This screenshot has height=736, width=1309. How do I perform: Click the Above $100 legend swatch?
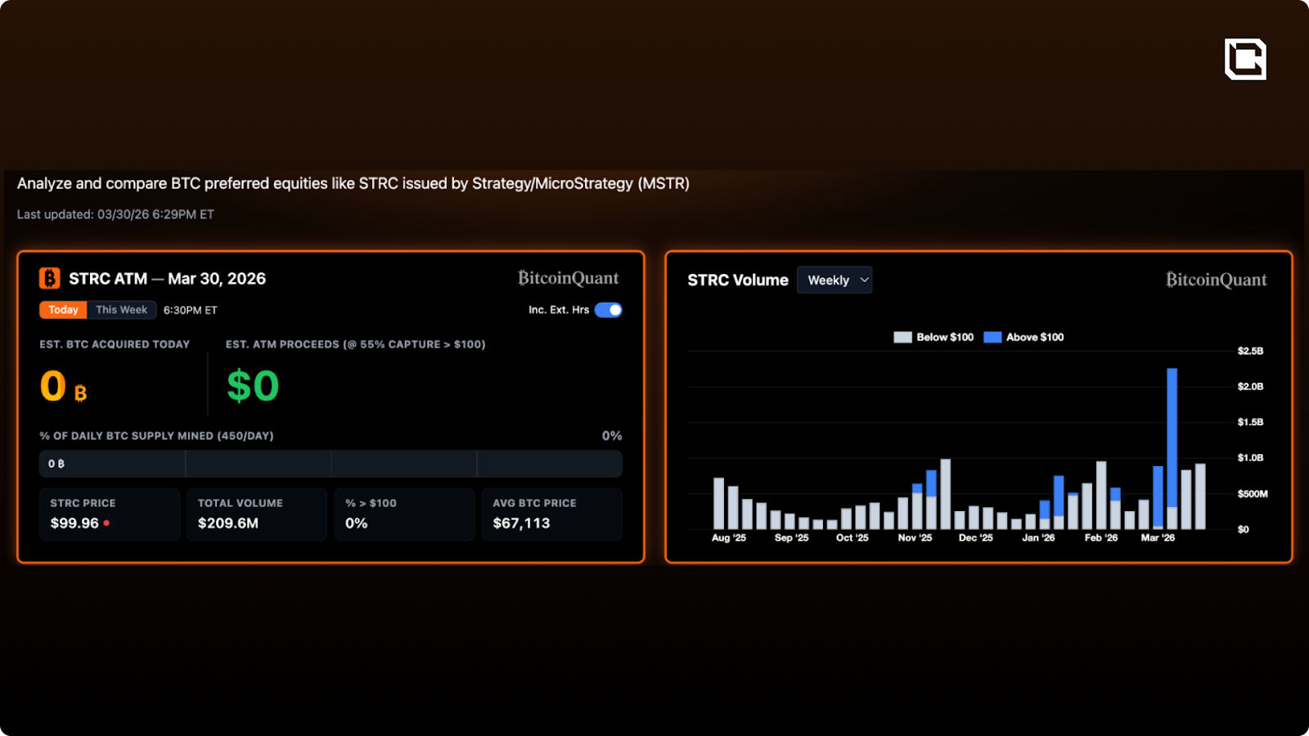[x=992, y=337]
